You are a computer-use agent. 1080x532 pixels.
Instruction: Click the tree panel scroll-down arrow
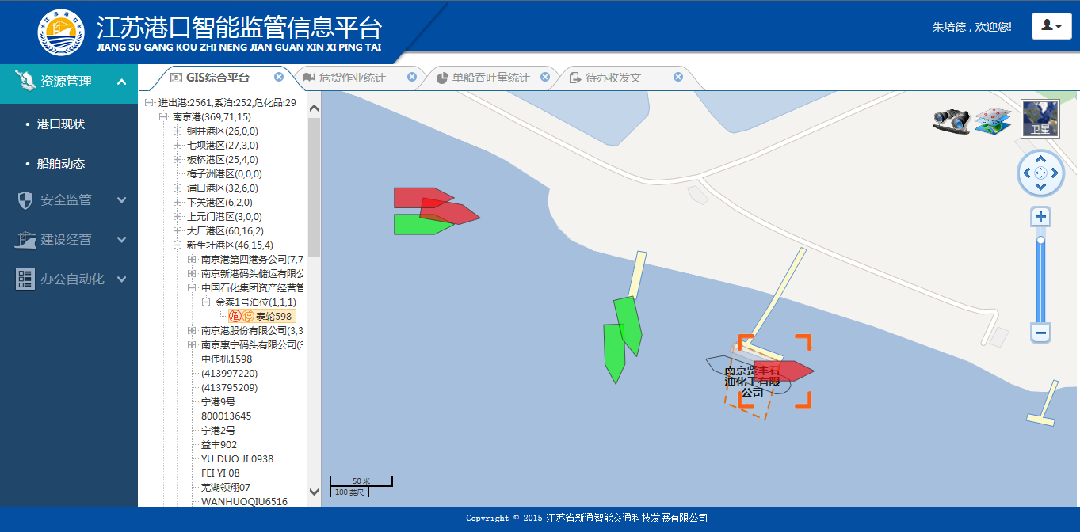pos(314,492)
